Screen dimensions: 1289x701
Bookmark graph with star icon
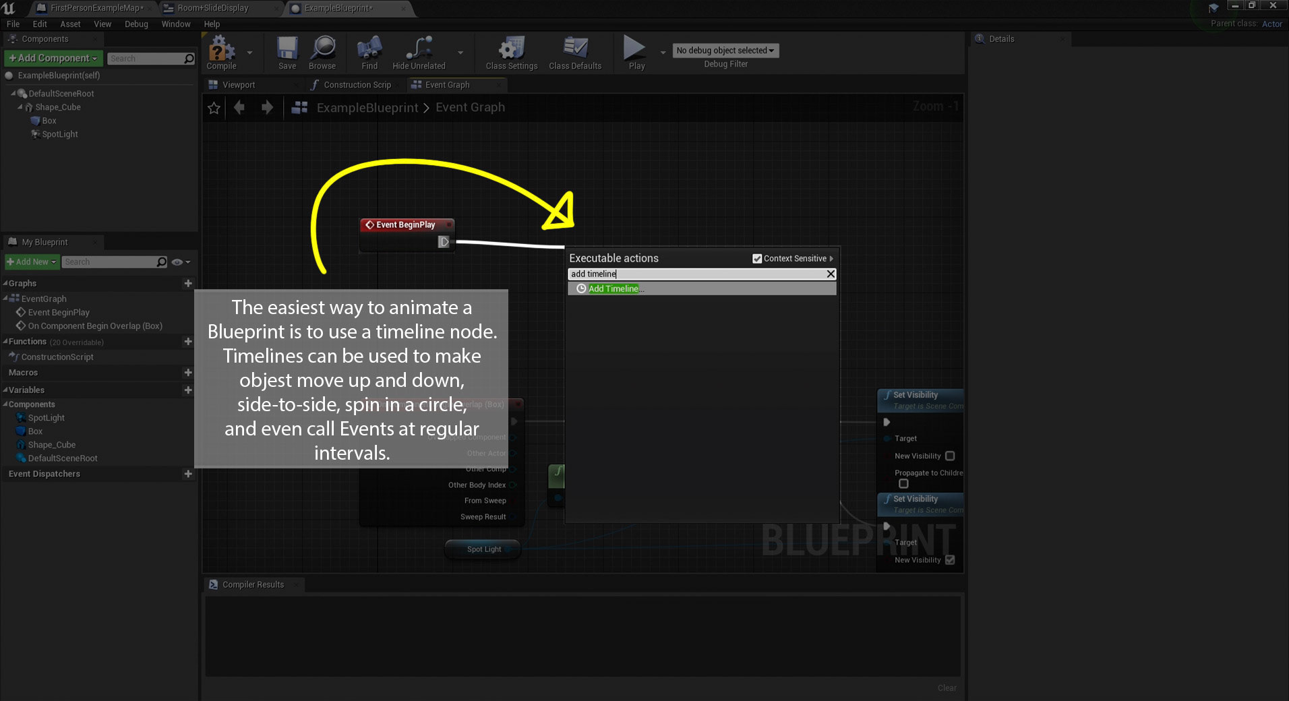214,108
